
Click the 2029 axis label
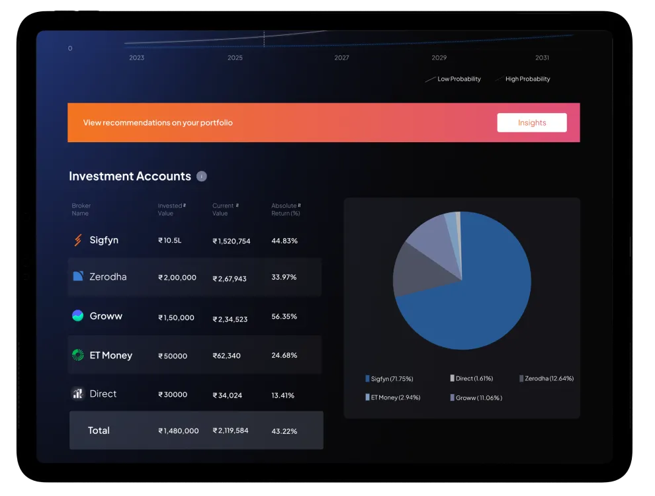(x=439, y=58)
